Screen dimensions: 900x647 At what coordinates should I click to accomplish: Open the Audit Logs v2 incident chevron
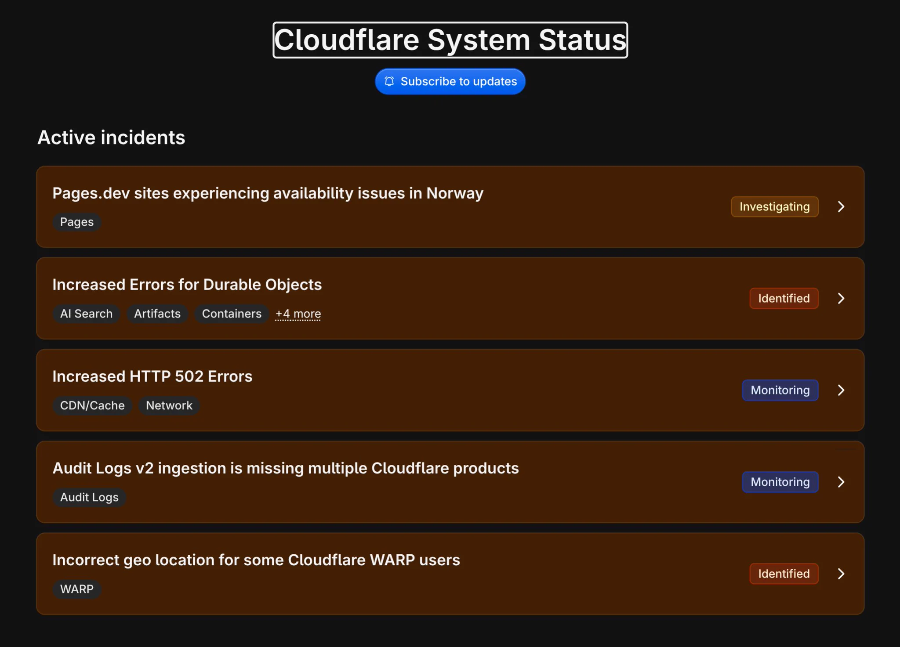(x=841, y=482)
